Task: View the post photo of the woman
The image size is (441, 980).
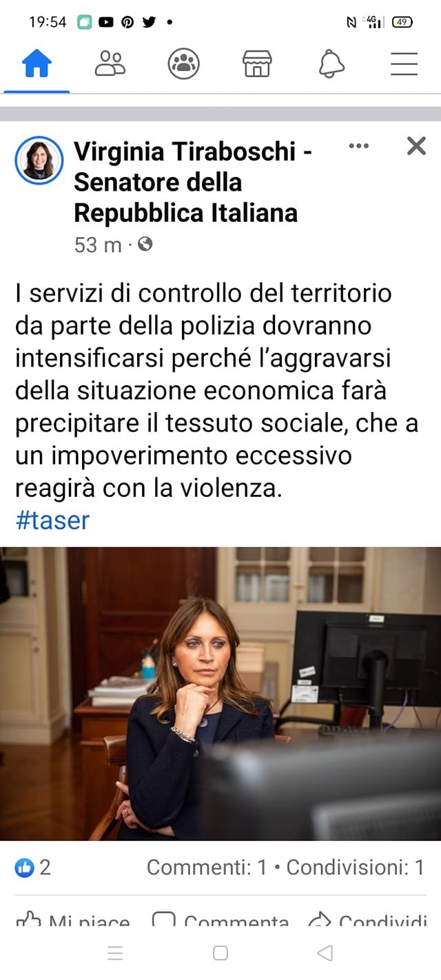Action: point(220,693)
